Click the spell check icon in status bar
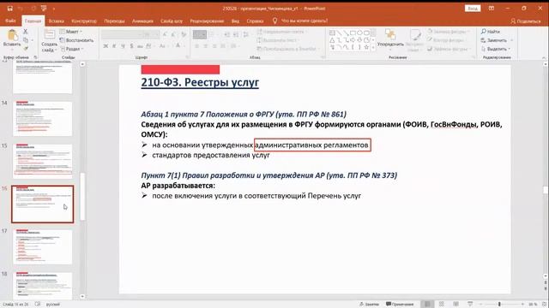 coord(38,305)
